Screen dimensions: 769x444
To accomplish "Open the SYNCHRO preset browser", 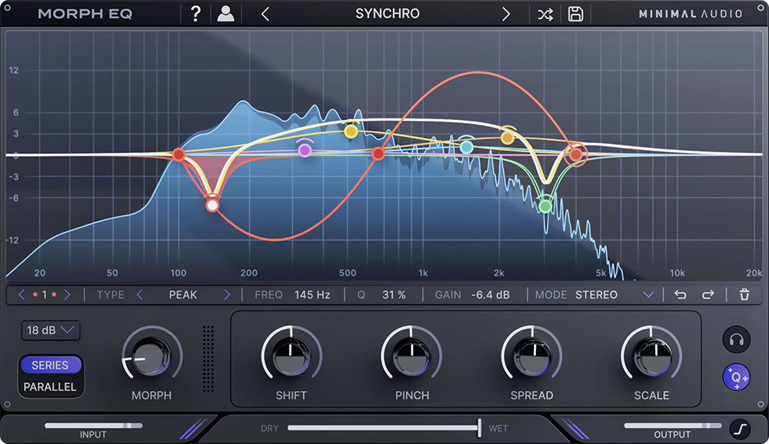I will click(x=387, y=13).
